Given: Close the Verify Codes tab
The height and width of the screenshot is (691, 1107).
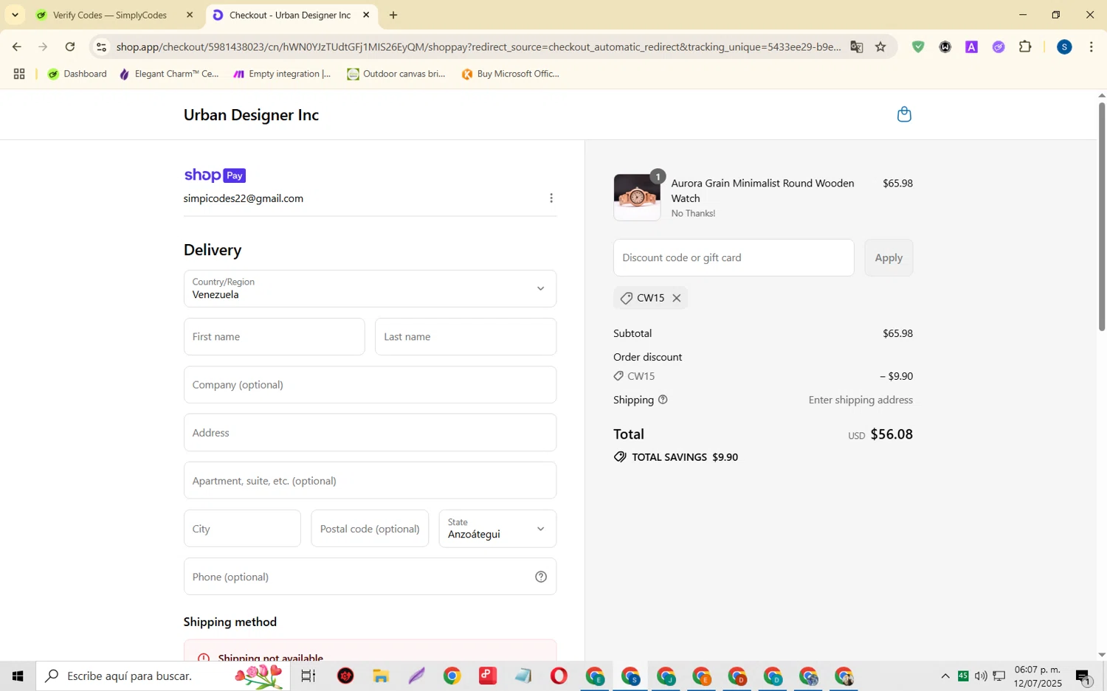Looking at the screenshot, I should point(190,15).
